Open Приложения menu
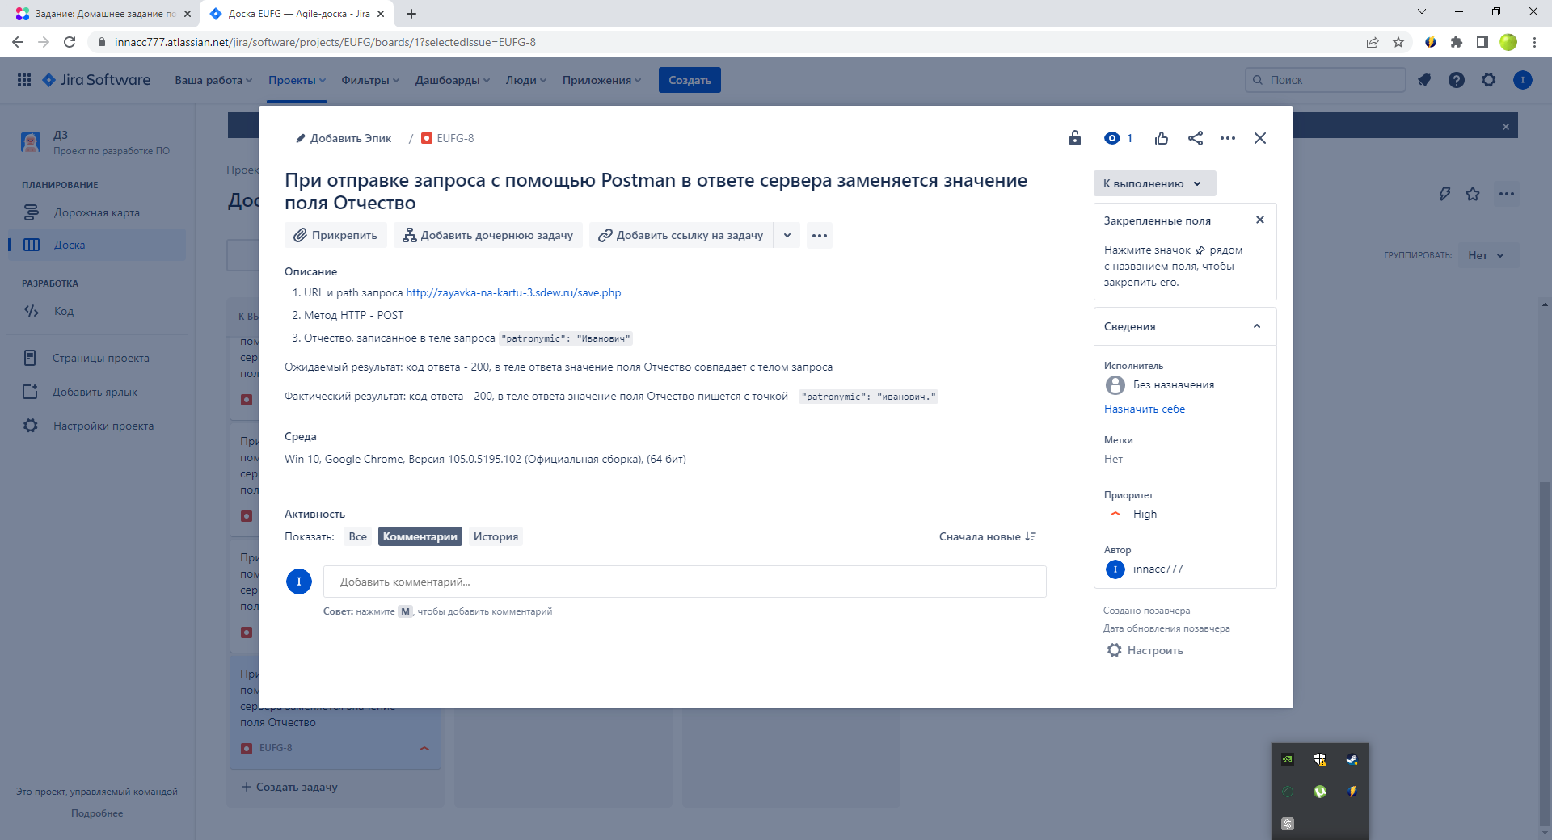Image resolution: width=1552 pixels, height=840 pixels. coord(602,80)
